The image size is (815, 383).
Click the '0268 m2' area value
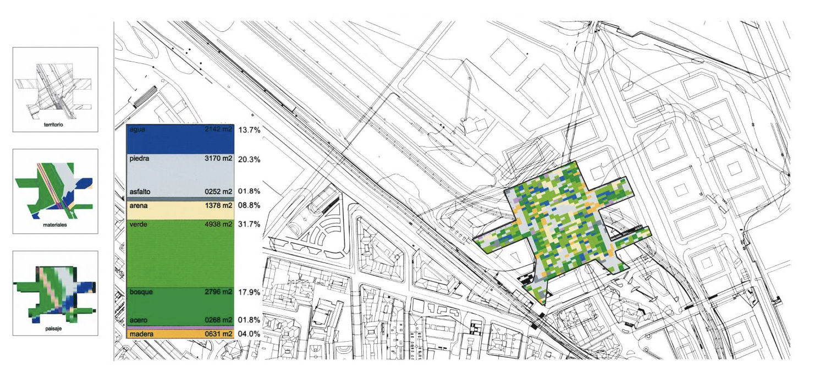[x=218, y=320]
